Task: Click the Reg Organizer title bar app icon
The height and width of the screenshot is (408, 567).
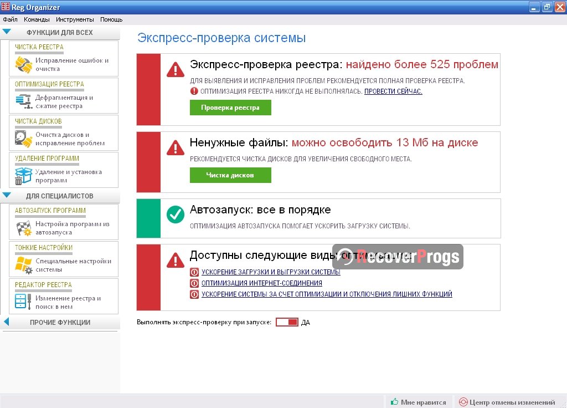Action: (6, 7)
